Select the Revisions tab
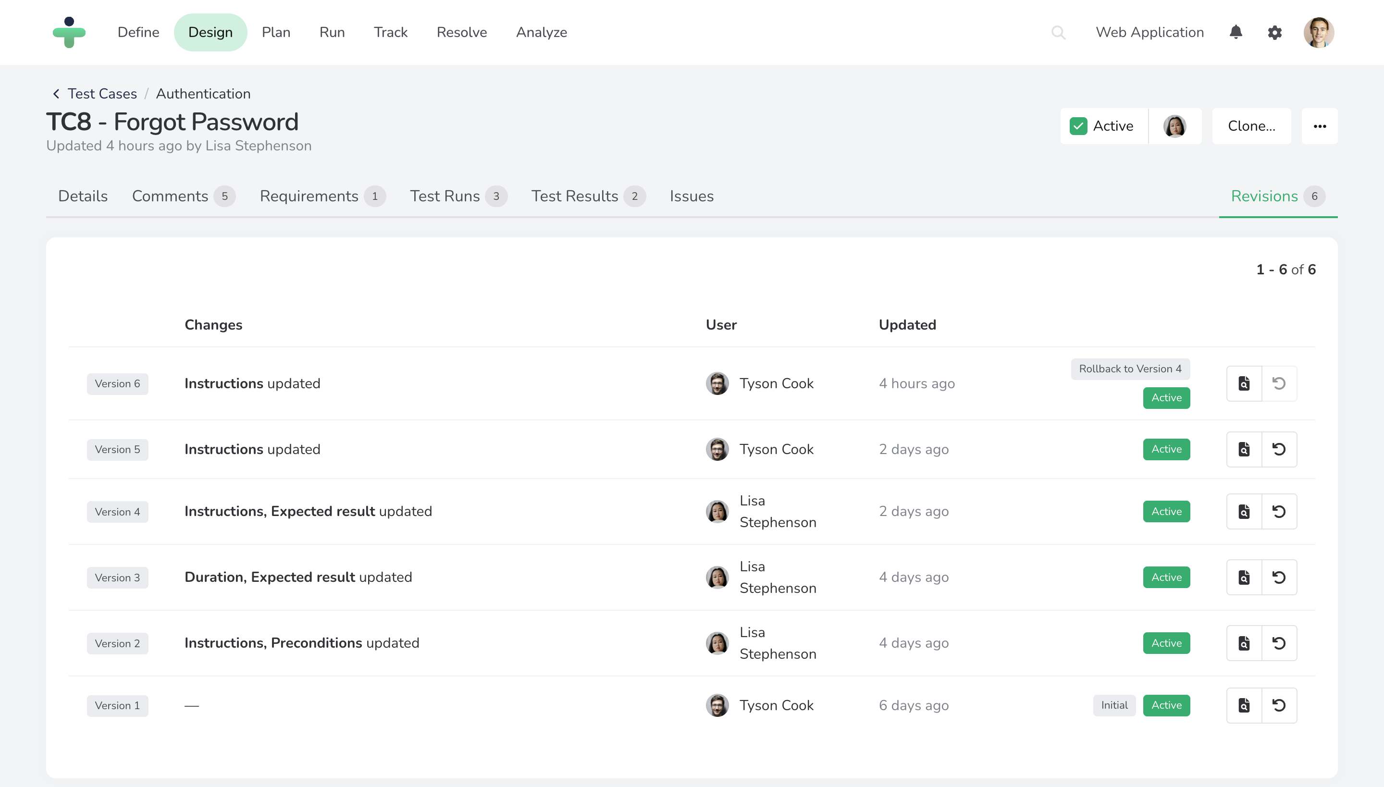This screenshot has width=1384, height=787. [1278, 196]
